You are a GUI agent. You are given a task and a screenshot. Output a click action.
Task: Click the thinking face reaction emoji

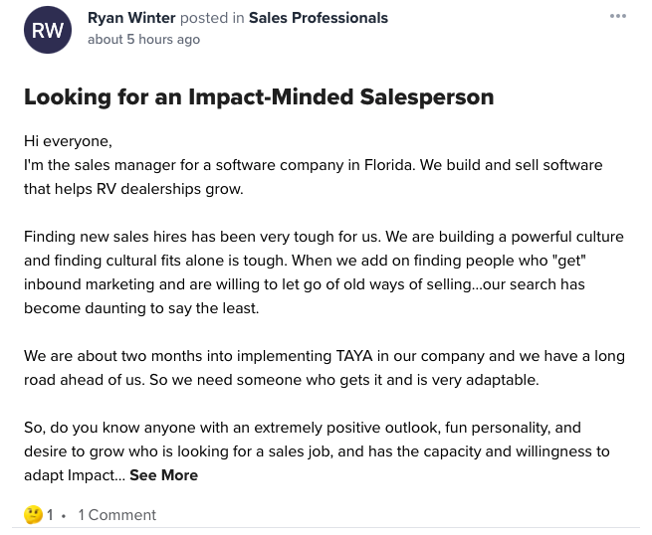tap(34, 515)
